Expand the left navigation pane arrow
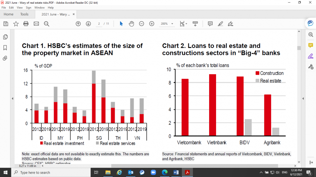The image size is (316, 177). pyautogui.click(x=12, y=99)
